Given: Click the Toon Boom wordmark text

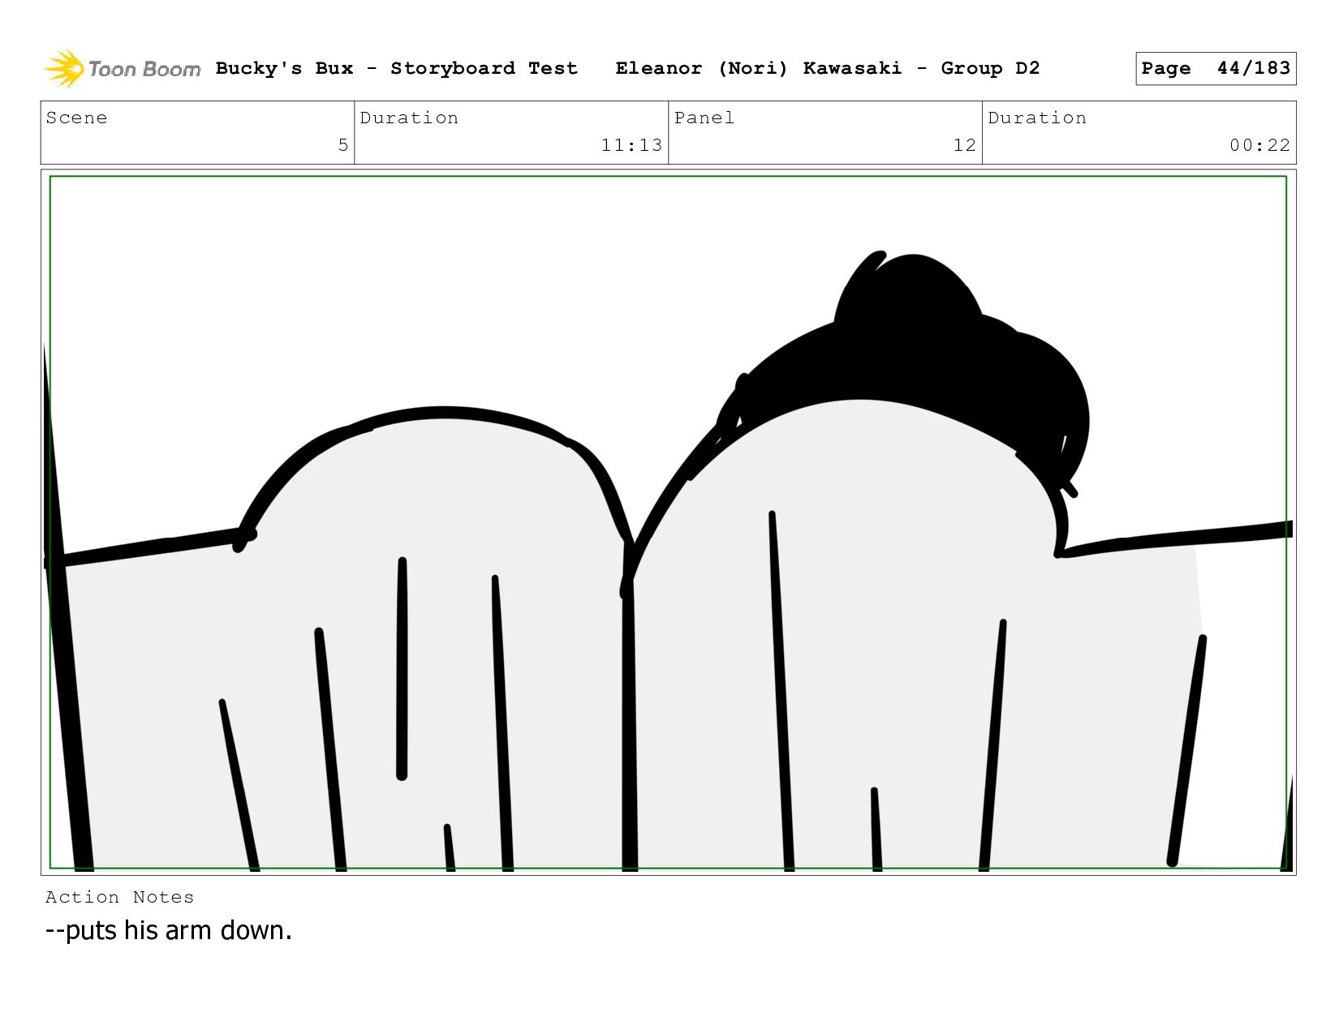Looking at the screenshot, I should [144, 70].
